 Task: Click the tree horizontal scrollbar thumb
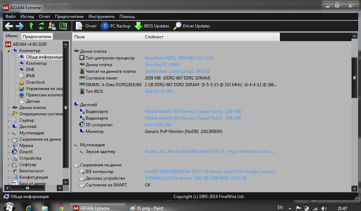pos(27,188)
